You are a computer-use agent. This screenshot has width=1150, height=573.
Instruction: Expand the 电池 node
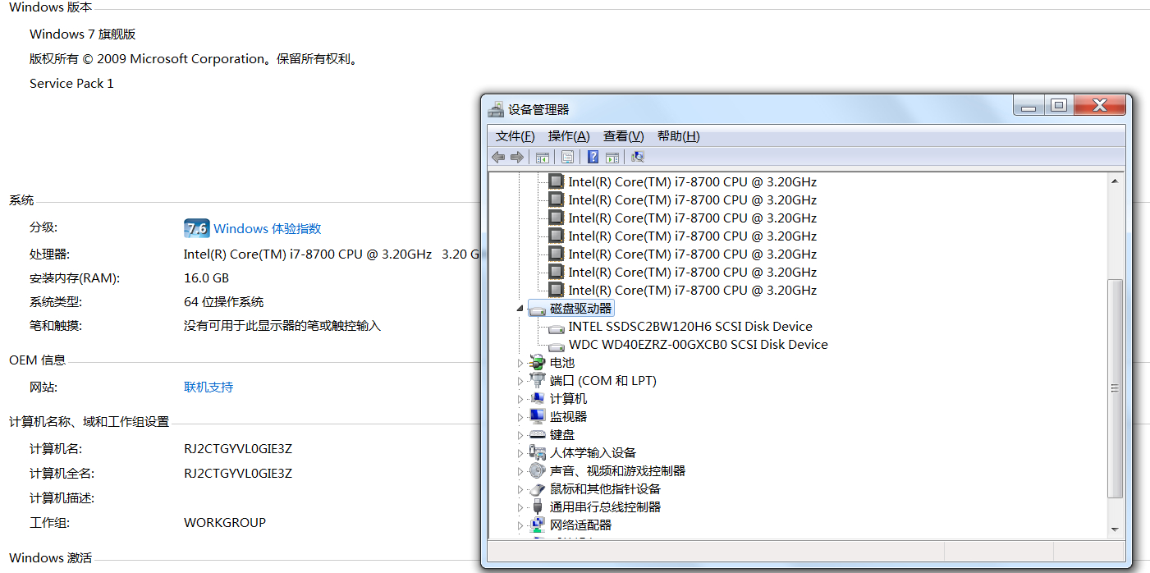coord(520,363)
